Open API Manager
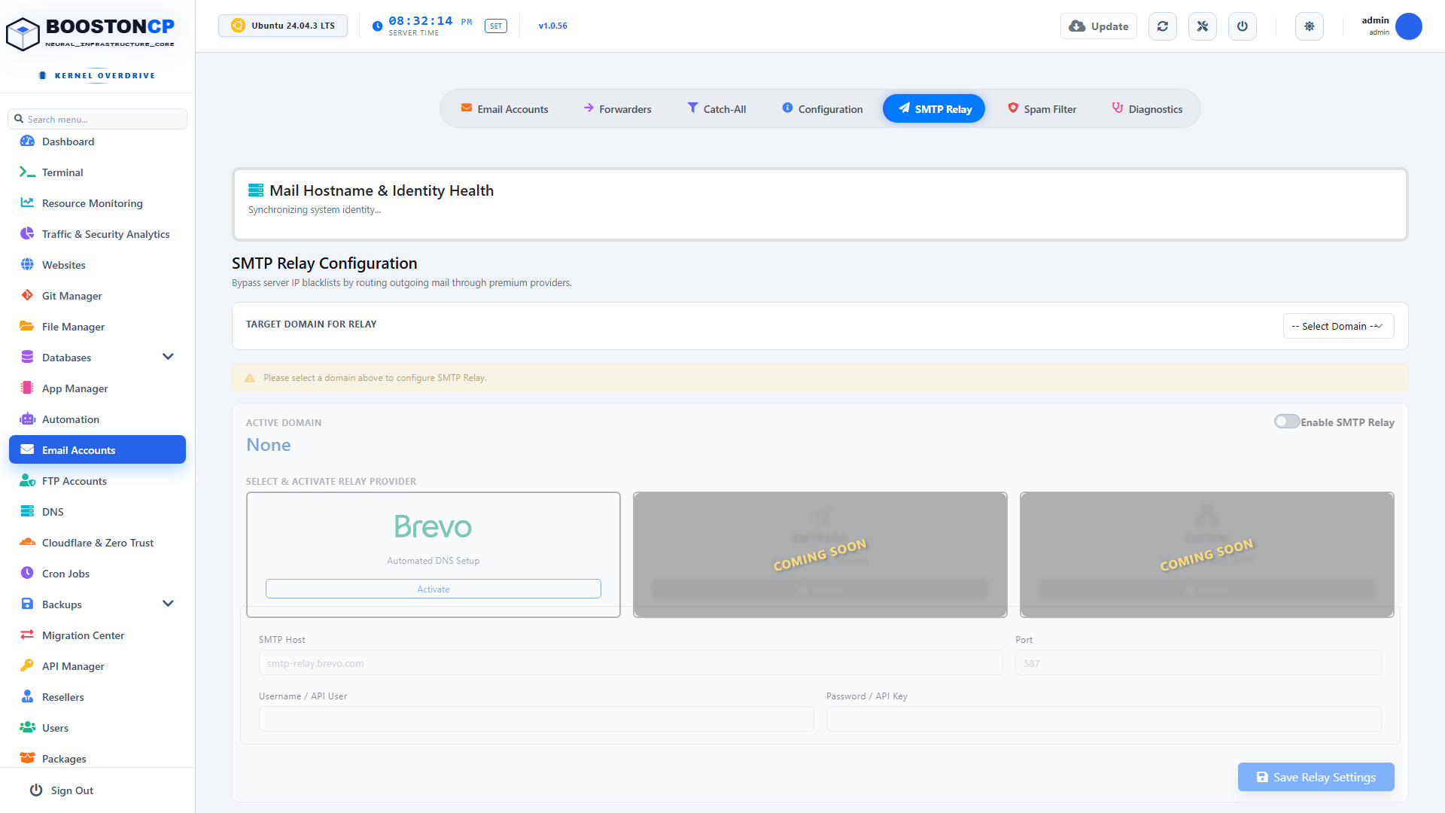This screenshot has height=813, width=1445. pyautogui.click(x=98, y=666)
